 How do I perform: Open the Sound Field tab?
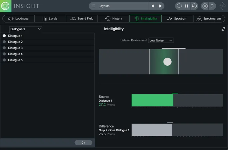pos(82,19)
